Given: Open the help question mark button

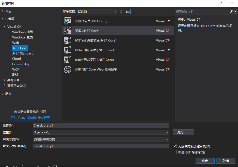Looking at the screenshot, I should (x=221, y=3).
